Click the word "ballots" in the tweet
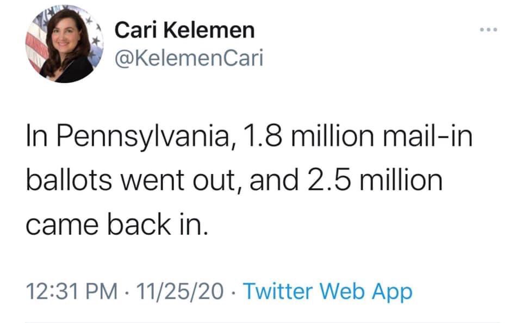 coord(69,180)
